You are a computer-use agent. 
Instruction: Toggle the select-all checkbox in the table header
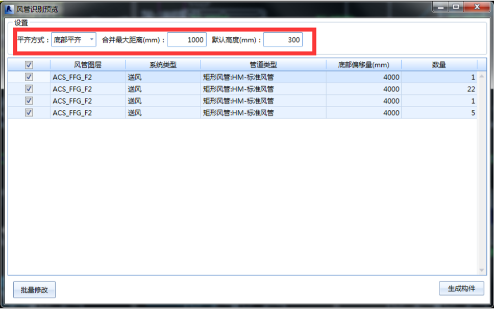click(x=29, y=65)
